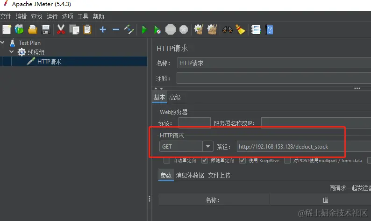The height and width of the screenshot is (221, 371).
Task: Click the 协议 input field
Action: (194, 123)
